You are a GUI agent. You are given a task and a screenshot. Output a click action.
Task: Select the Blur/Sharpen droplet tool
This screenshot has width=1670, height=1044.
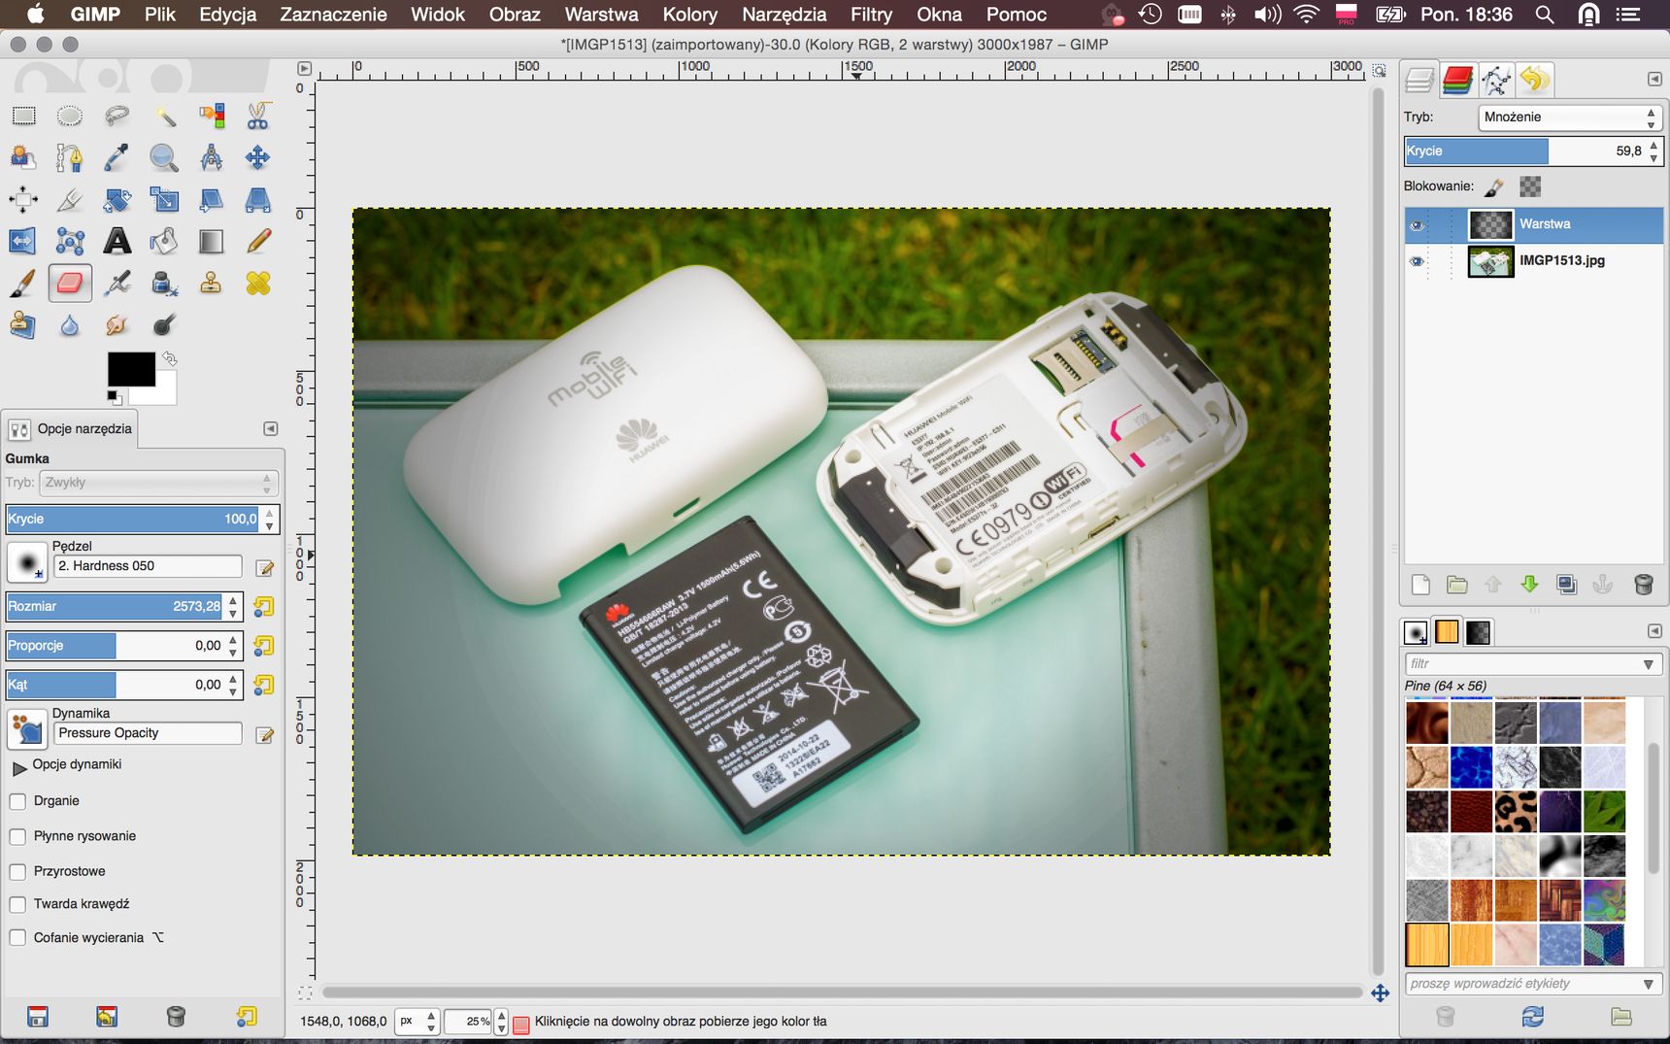(70, 325)
